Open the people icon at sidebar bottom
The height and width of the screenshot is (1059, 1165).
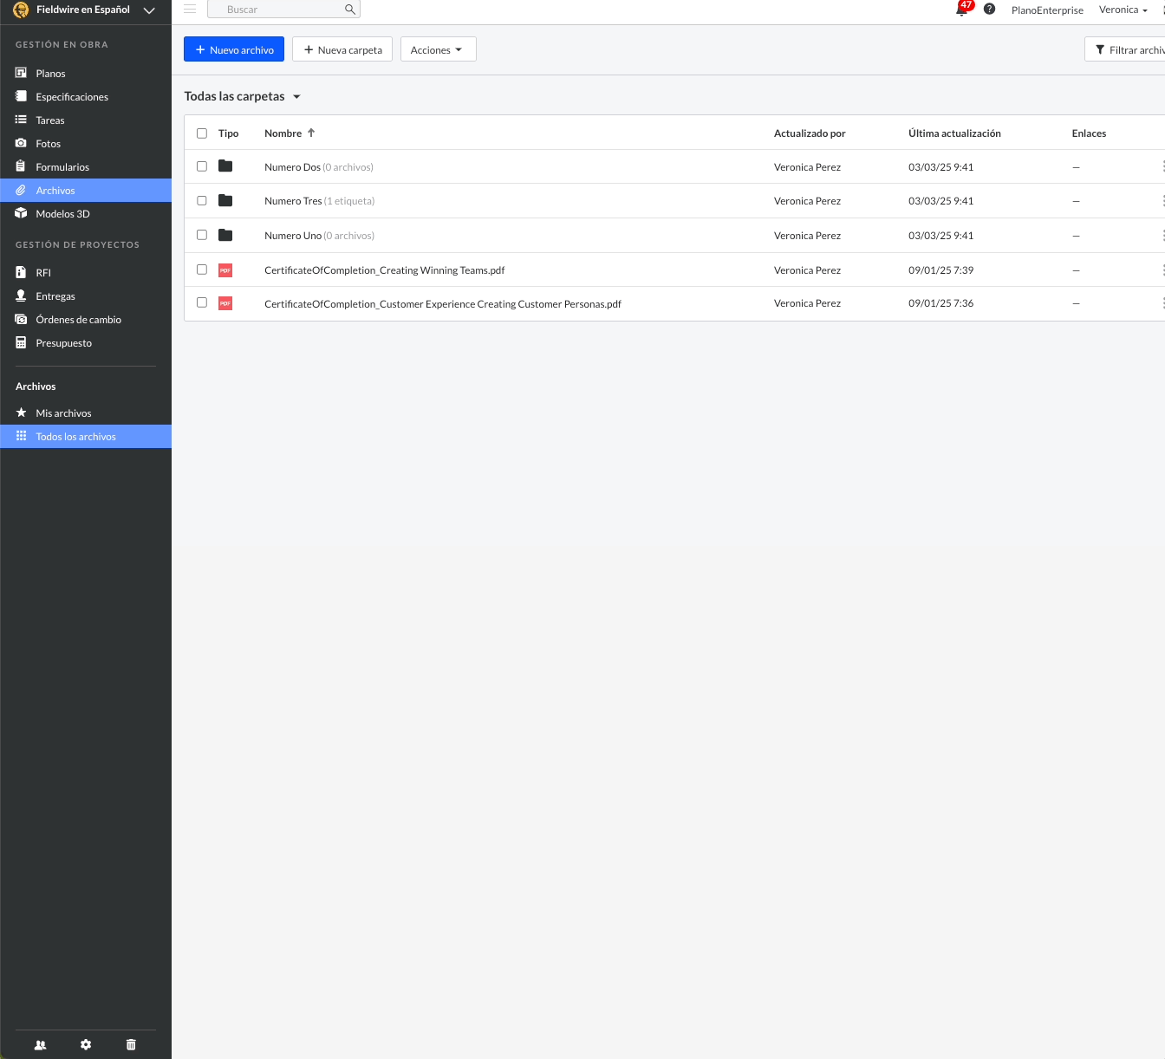click(x=40, y=1044)
